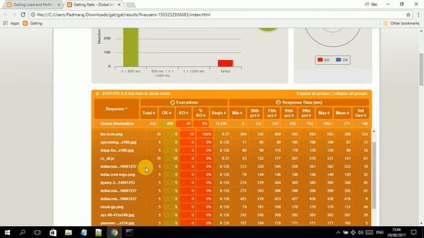Open the Chrome three-dot menu
Image resolution: width=424 pixels, height=238 pixels.
[418, 15]
